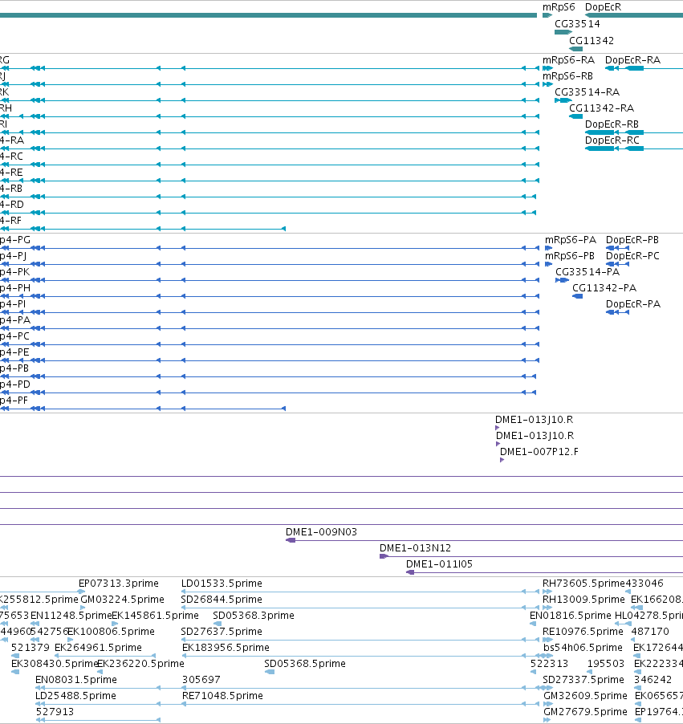Select transcript mRpS6-RB
The height and width of the screenshot is (724, 683).
(x=567, y=76)
